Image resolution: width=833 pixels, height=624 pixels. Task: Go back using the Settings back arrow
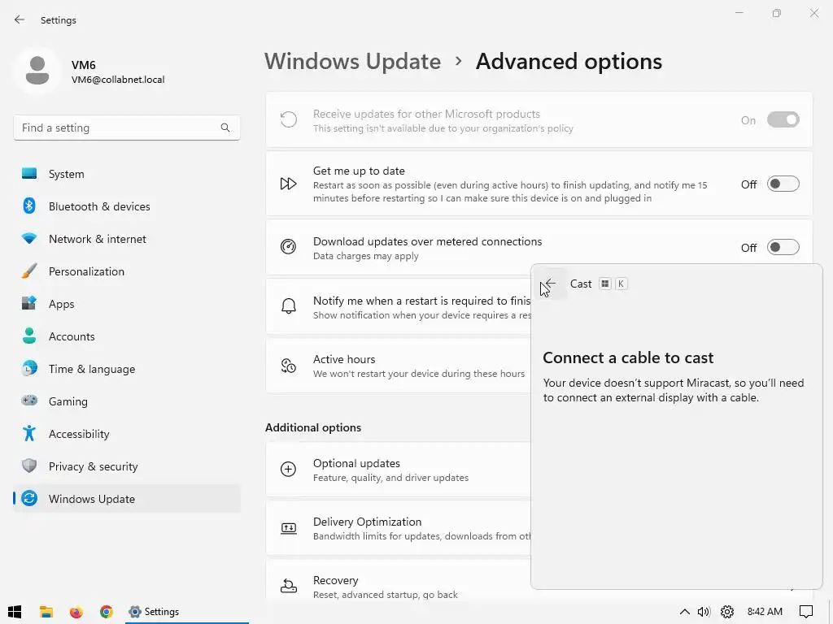20,19
